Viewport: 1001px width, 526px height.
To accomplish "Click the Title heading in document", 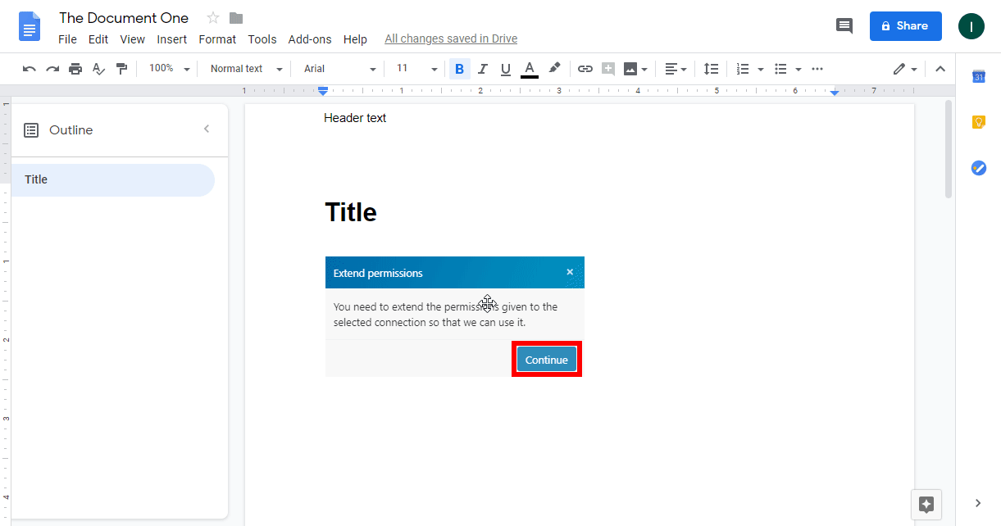I will point(351,212).
